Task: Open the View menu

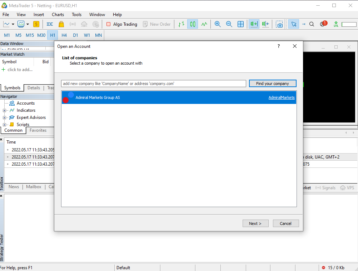Action: [x=21, y=14]
